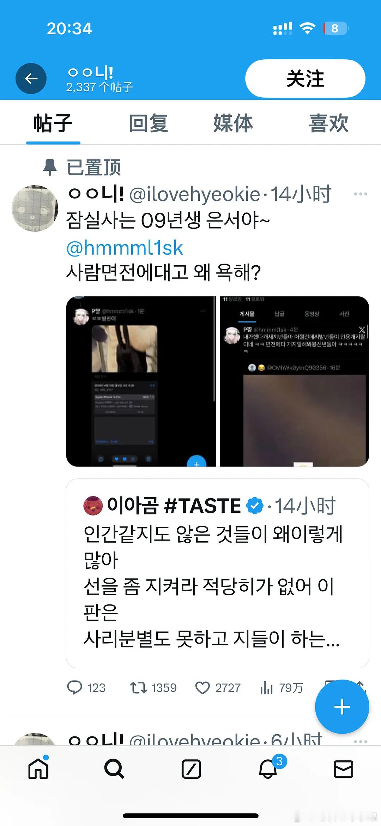Open the @hmmml1sk mention link
This screenshot has width=381, height=826.
tap(125, 248)
